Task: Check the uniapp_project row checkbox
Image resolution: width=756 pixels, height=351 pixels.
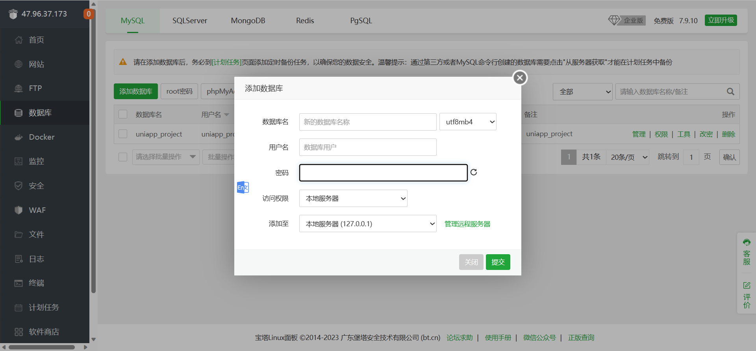Action: point(123,134)
